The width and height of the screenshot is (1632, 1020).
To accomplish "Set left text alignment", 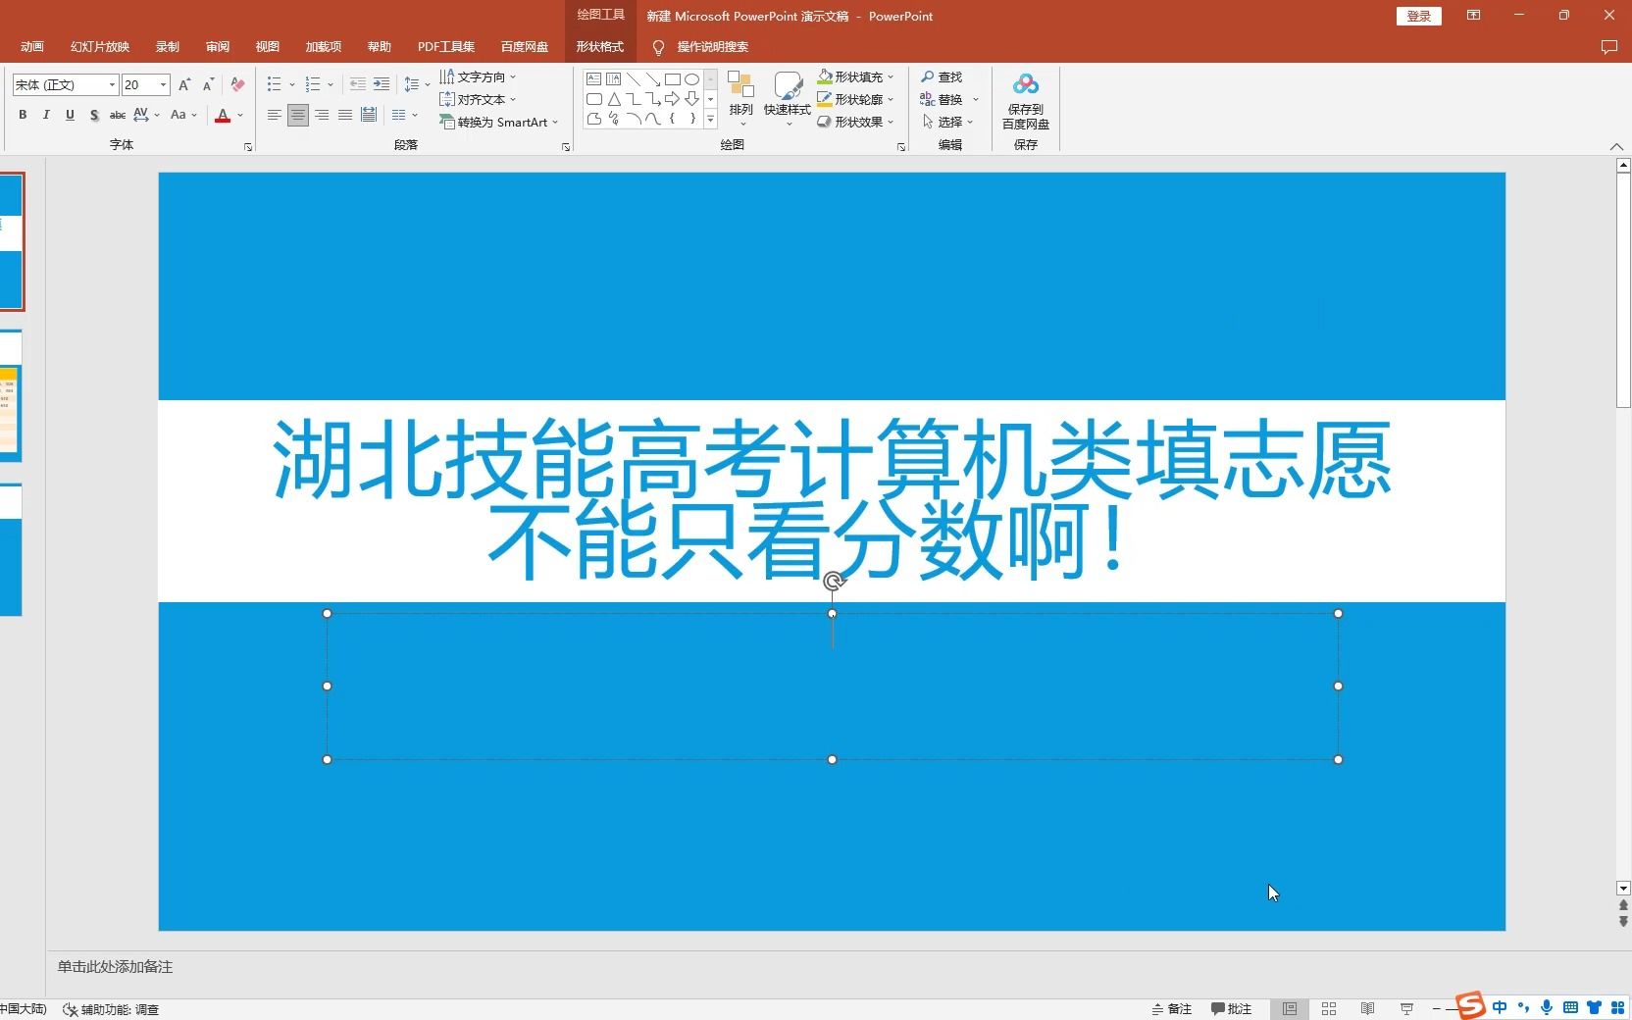I will click(275, 115).
